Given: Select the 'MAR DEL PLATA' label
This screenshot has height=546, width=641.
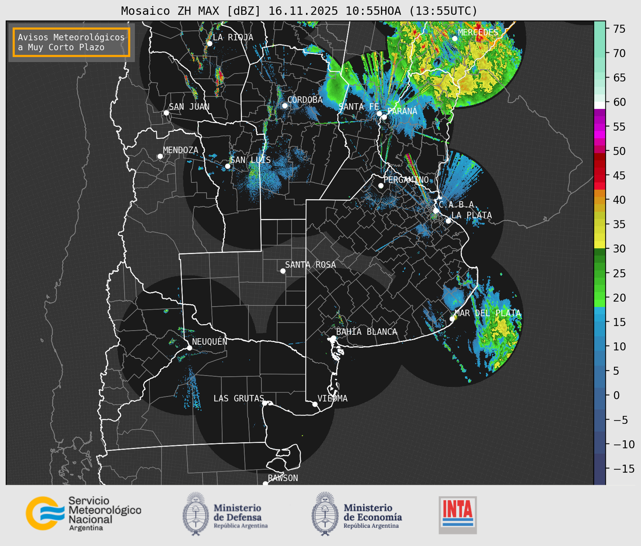Looking at the screenshot, I should 488,313.
